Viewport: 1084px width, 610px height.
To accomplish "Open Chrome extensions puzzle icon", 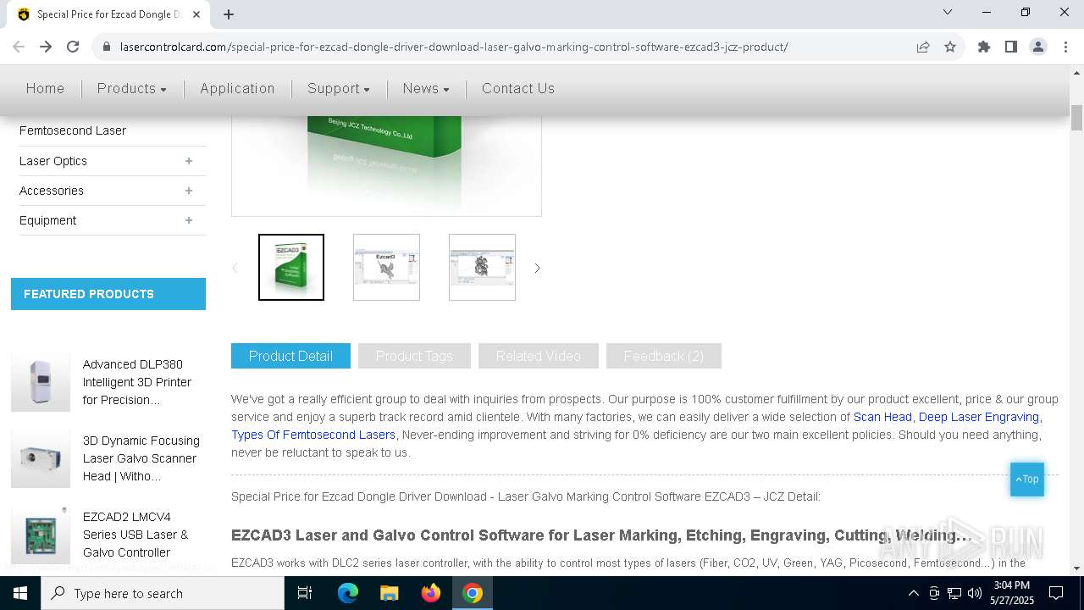I will [x=984, y=47].
